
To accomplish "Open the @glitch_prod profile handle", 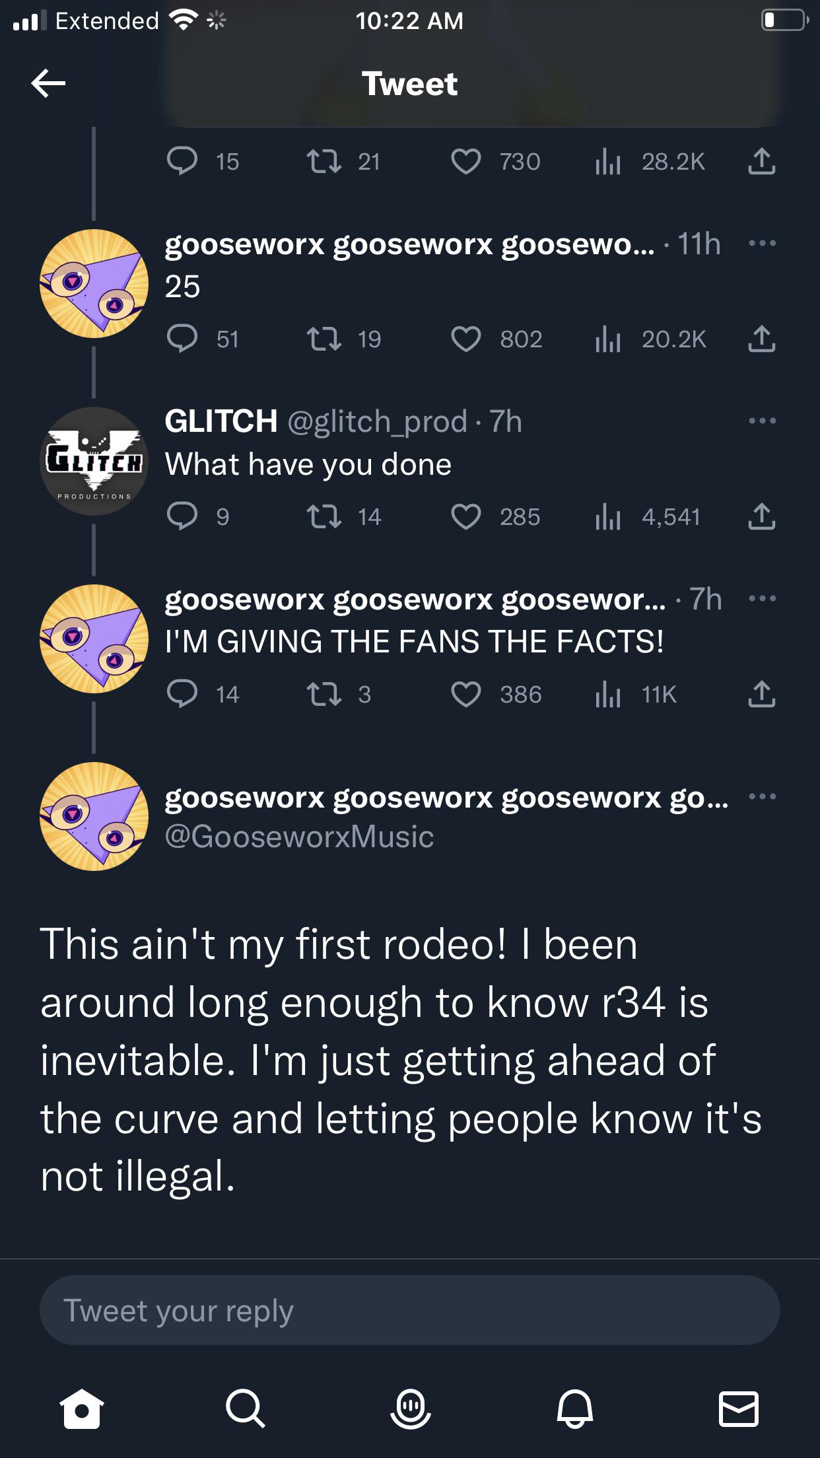I will [377, 421].
